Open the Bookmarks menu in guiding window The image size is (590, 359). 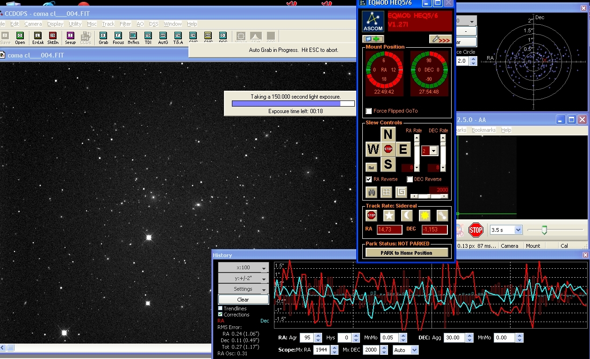tap(483, 130)
